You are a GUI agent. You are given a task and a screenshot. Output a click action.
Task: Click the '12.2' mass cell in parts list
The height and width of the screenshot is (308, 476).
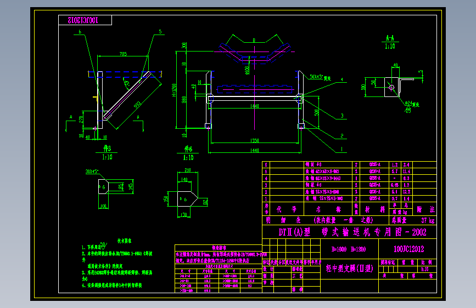(x=406, y=192)
